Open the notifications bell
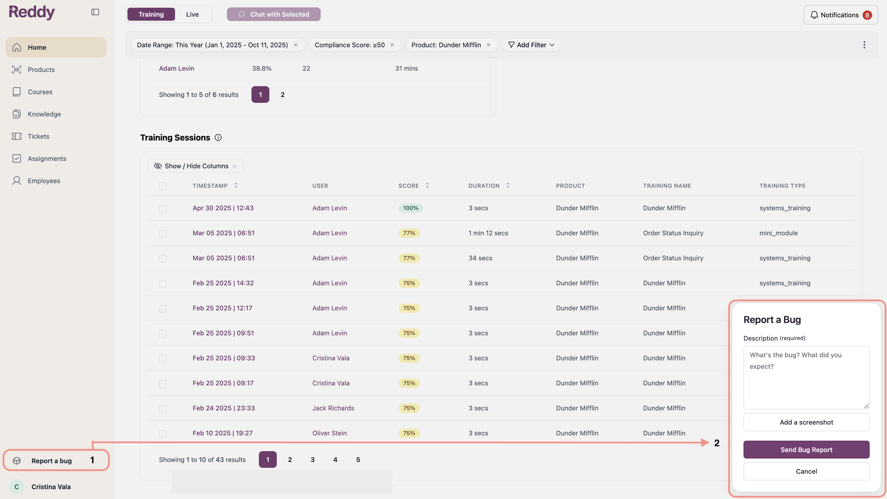887x499 pixels. (x=814, y=15)
